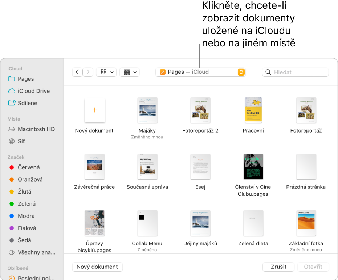Select the Collab Menu document thumbnail

pyautogui.click(x=147, y=223)
